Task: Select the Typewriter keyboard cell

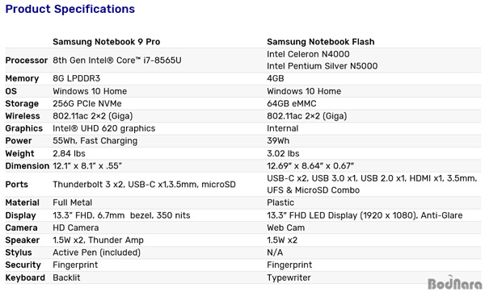Action: point(289,277)
